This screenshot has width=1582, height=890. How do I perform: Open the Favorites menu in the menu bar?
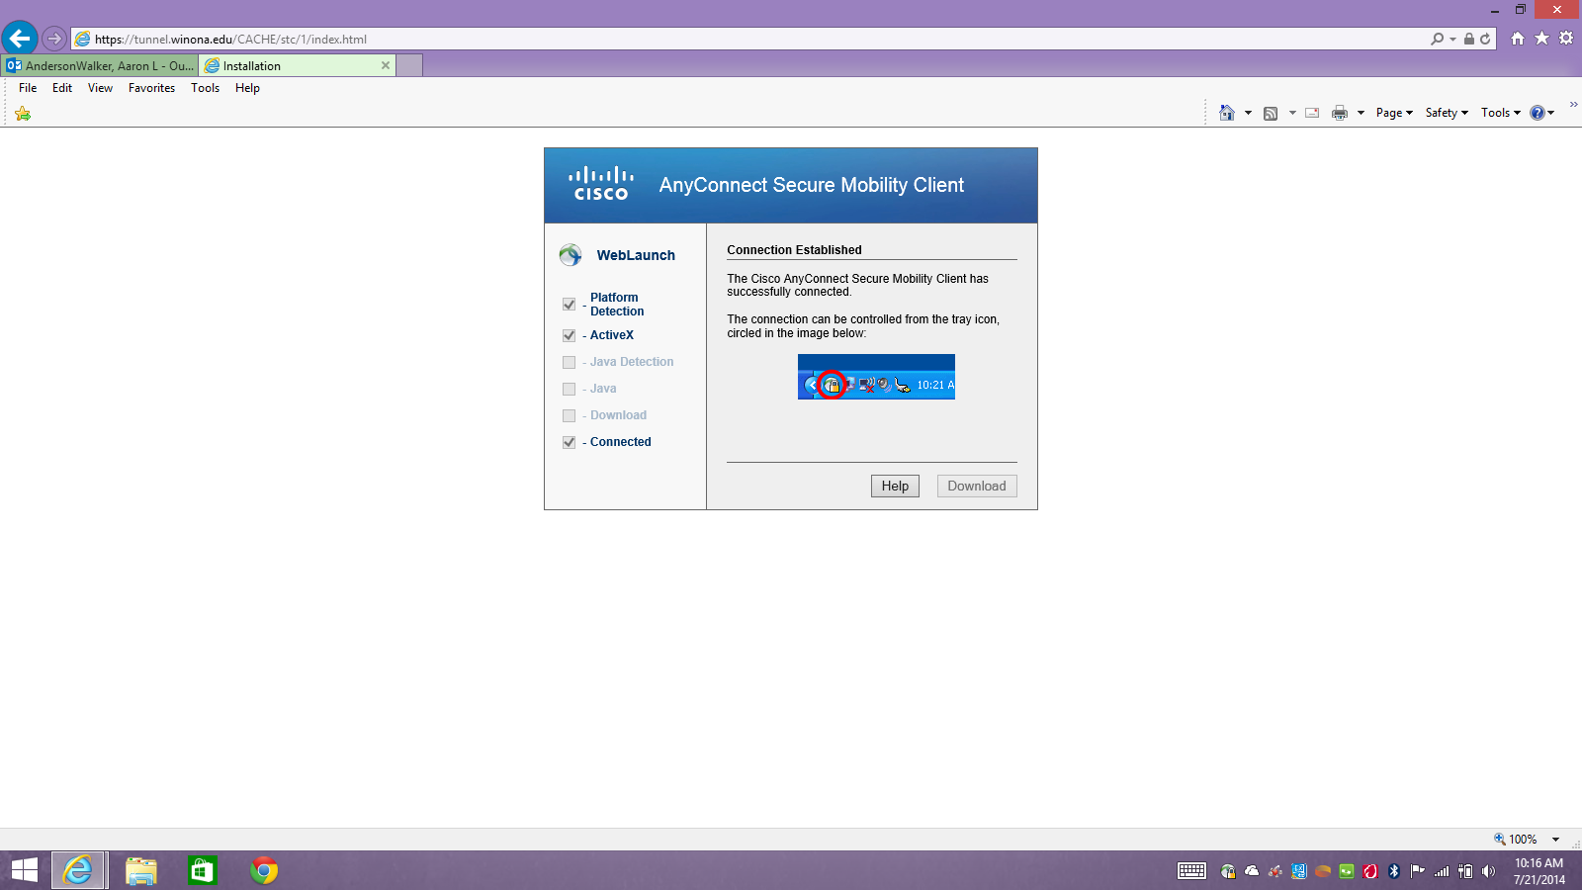click(151, 88)
